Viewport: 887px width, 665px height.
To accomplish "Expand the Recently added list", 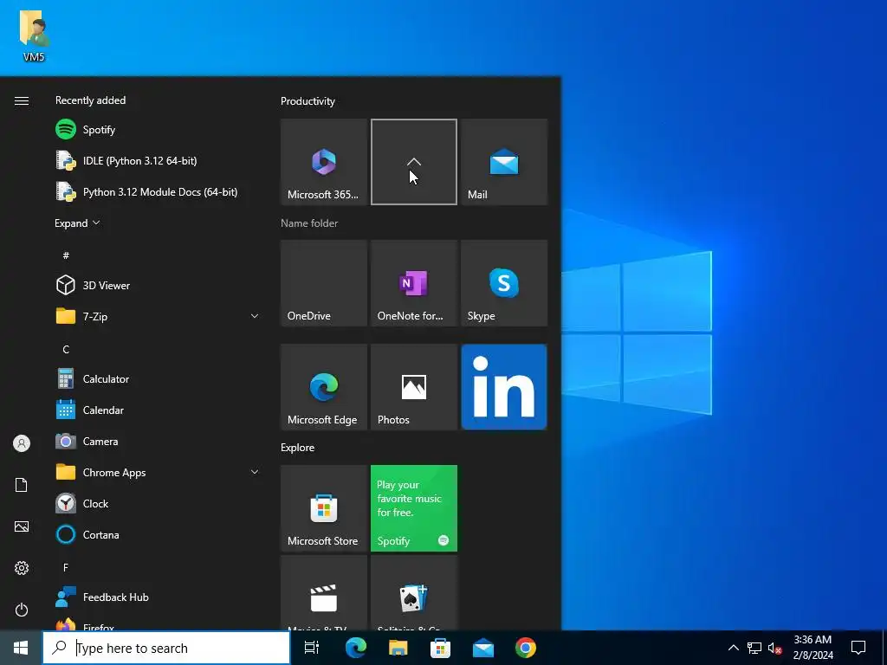I will coord(77,223).
